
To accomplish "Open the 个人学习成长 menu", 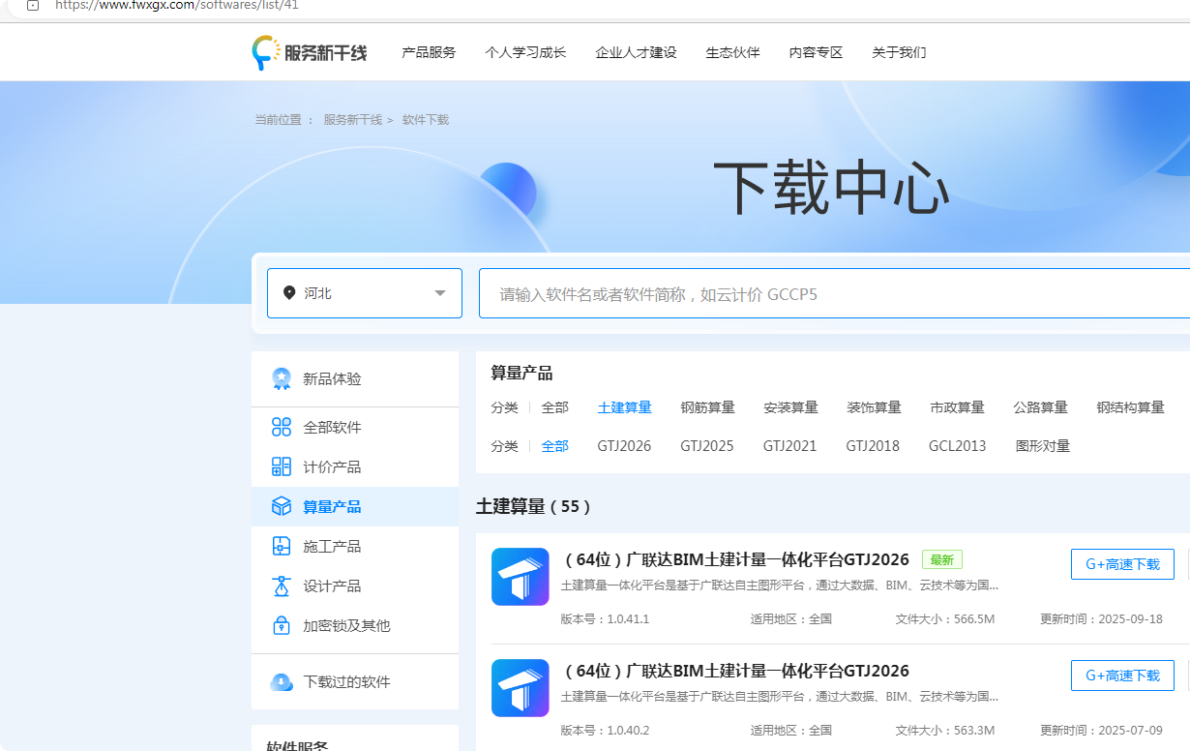I will 525,52.
